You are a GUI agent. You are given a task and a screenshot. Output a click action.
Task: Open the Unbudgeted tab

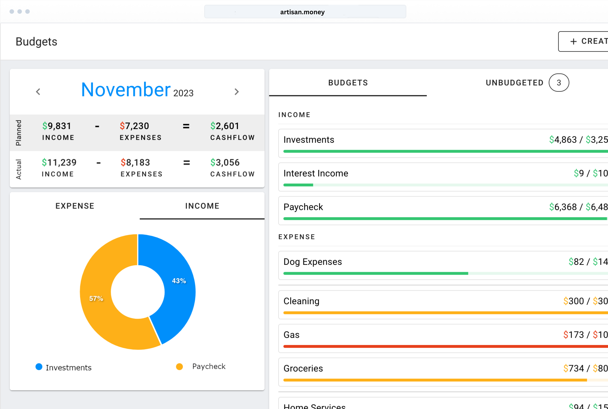(x=514, y=83)
